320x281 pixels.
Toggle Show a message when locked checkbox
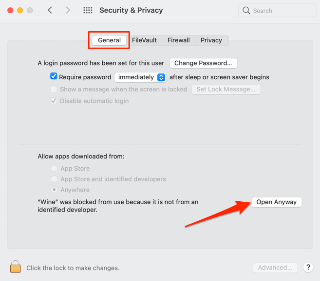[54, 89]
